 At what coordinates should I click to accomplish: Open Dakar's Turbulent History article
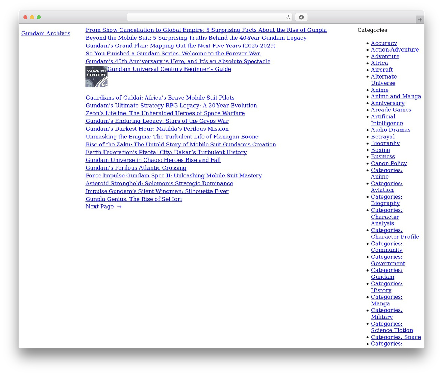(x=166, y=152)
